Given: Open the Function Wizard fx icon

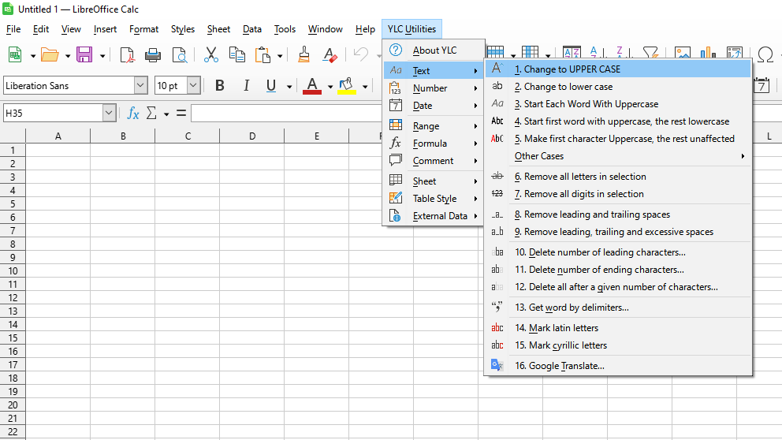Looking at the screenshot, I should pos(133,114).
